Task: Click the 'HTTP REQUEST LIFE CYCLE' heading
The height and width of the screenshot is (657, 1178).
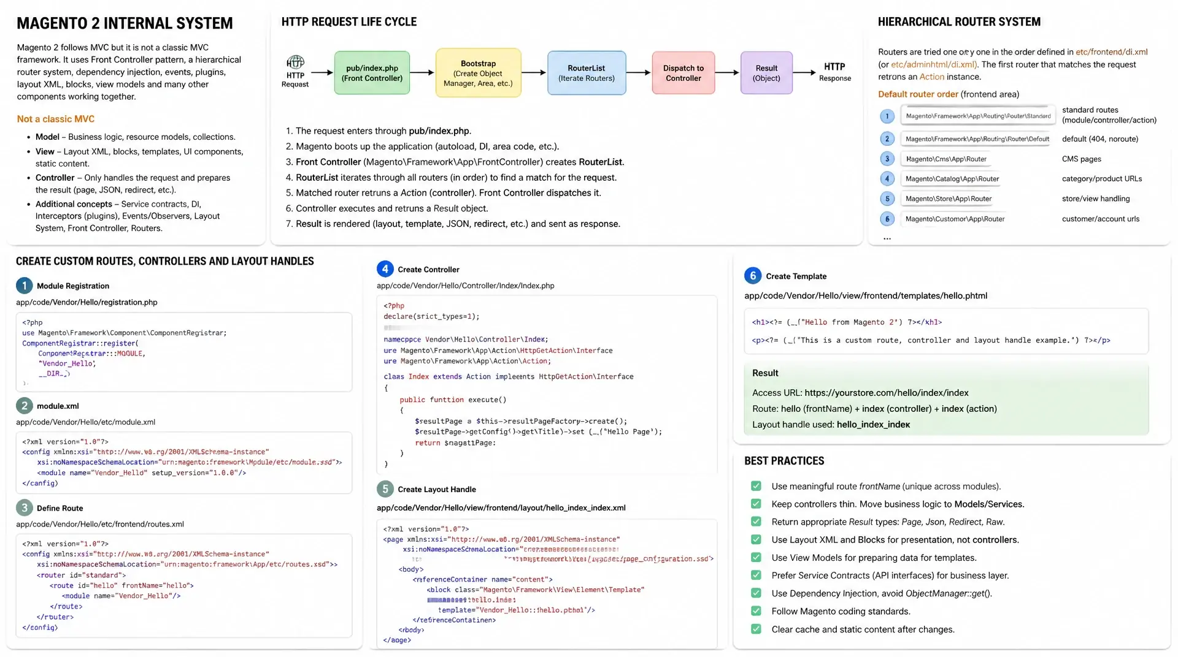Action: click(x=348, y=22)
